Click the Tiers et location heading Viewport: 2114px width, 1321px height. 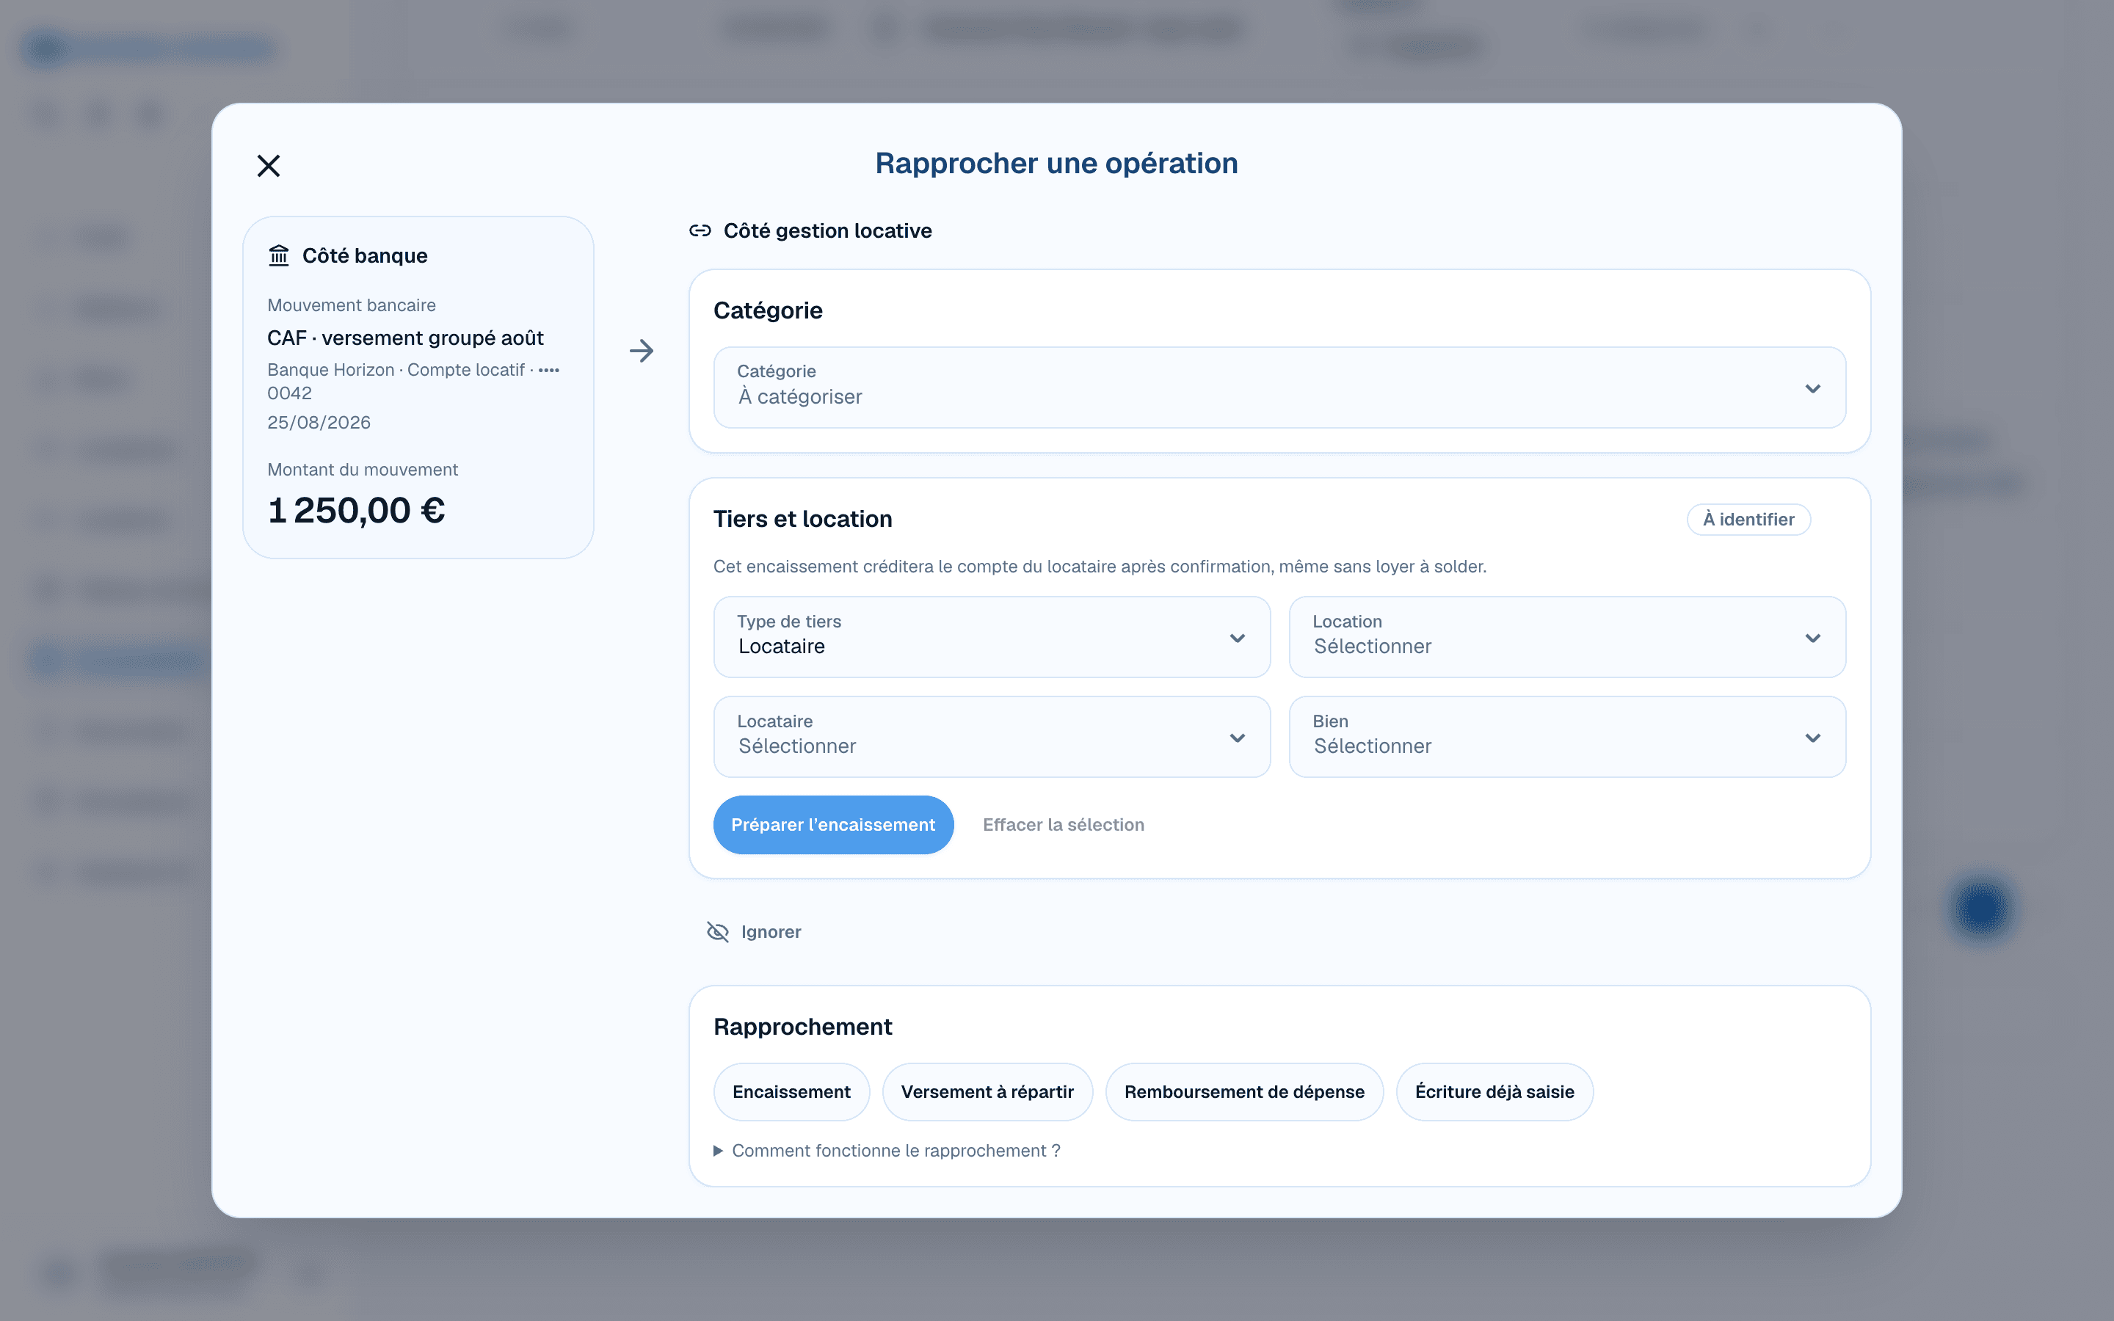tap(803, 519)
